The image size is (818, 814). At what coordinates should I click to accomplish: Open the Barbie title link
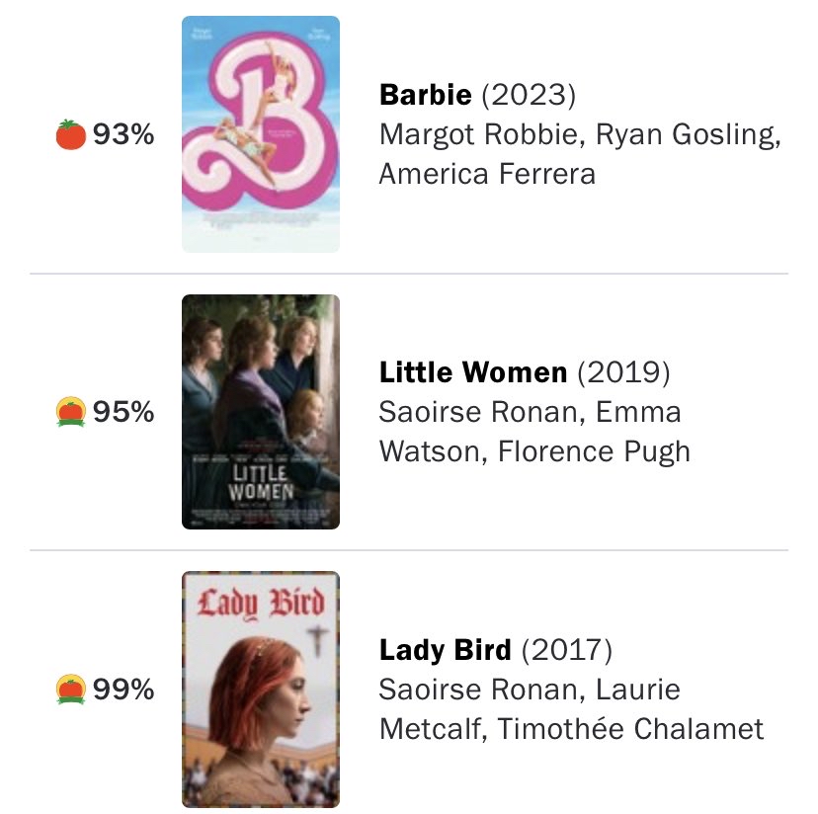click(426, 96)
